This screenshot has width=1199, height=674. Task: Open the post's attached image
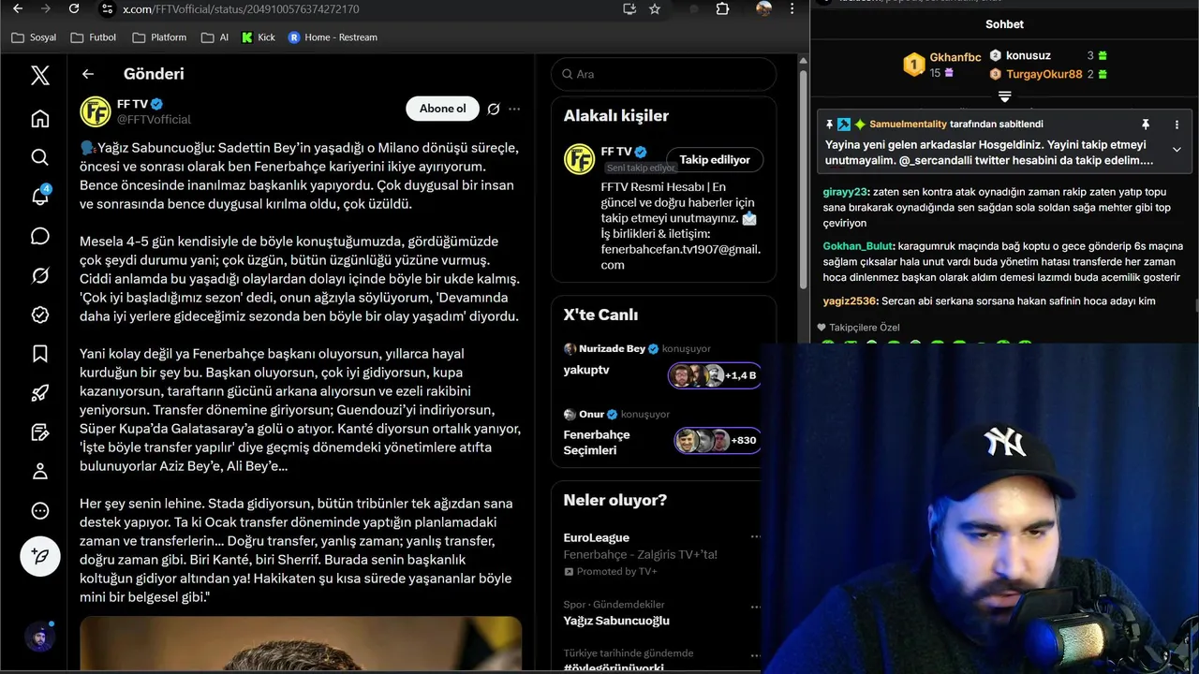[x=300, y=645]
